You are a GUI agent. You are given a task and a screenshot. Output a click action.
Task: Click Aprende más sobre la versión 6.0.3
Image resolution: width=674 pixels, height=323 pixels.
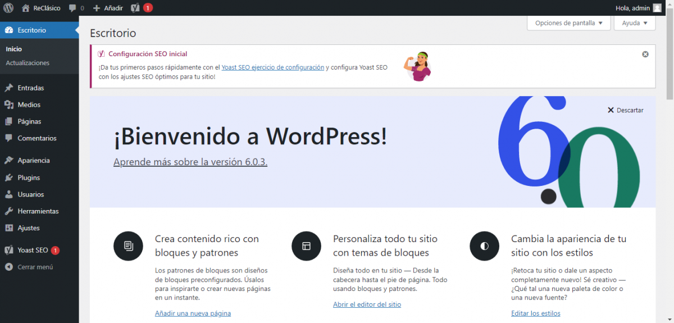click(190, 162)
